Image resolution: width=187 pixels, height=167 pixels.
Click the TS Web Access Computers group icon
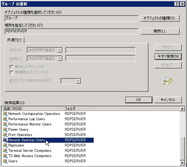pos(5,156)
